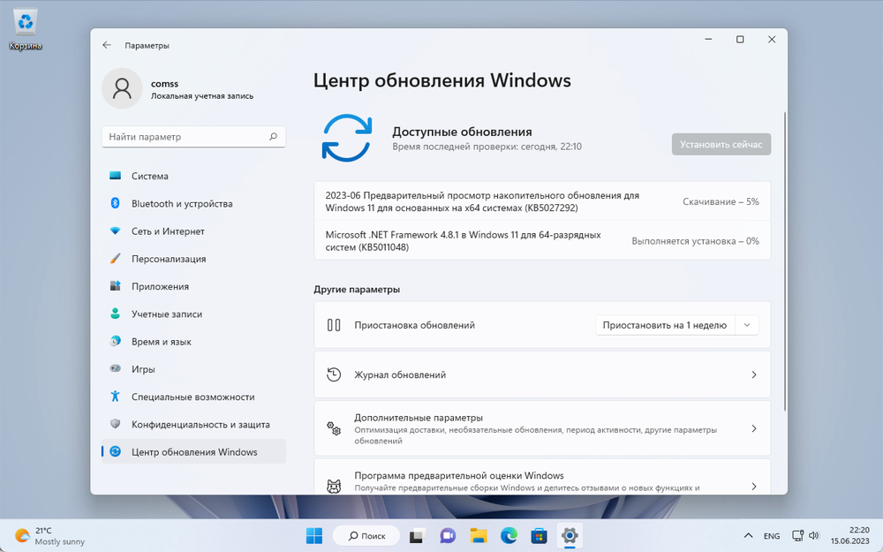
Task: Click the Специальные возможности accessibility icon
Action: [115, 397]
